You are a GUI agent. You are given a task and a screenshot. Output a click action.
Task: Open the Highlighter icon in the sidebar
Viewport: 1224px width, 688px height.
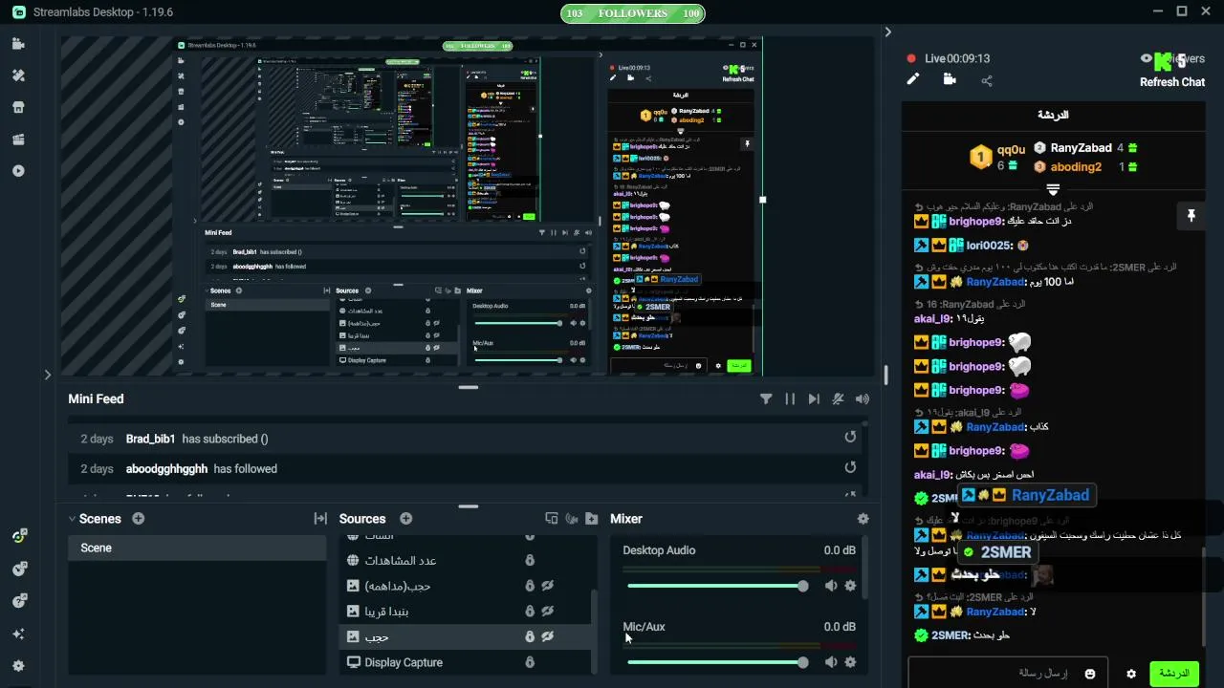(18, 140)
